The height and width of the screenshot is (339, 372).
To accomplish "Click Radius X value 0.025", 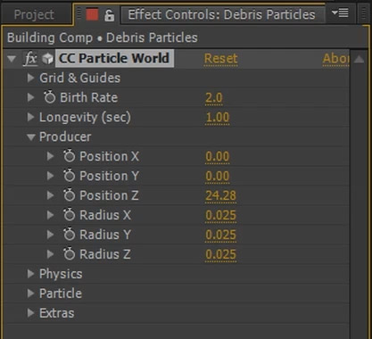I will pos(220,216).
